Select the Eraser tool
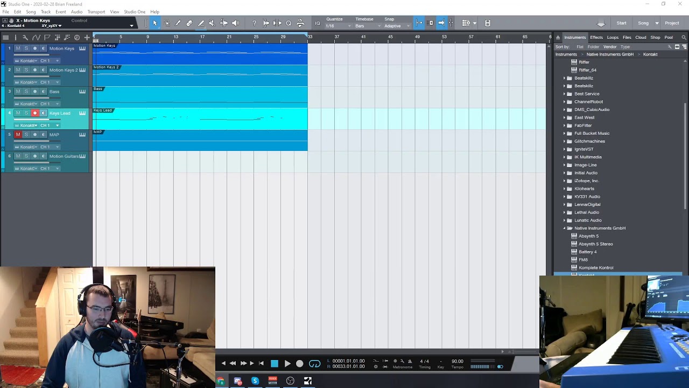 coord(189,23)
